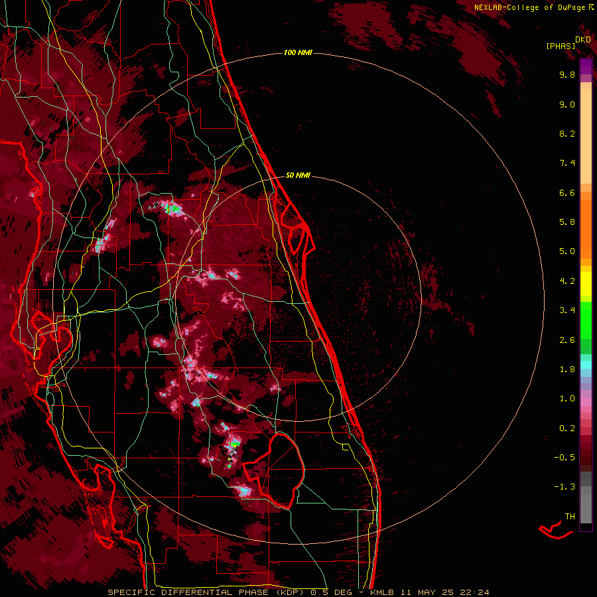Click the TH threshold label on the legend
597x597 pixels.
coord(570,517)
